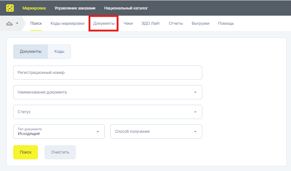Go to Управление заказами section
The width and height of the screenshot is (291, 171).
point(75,8)
